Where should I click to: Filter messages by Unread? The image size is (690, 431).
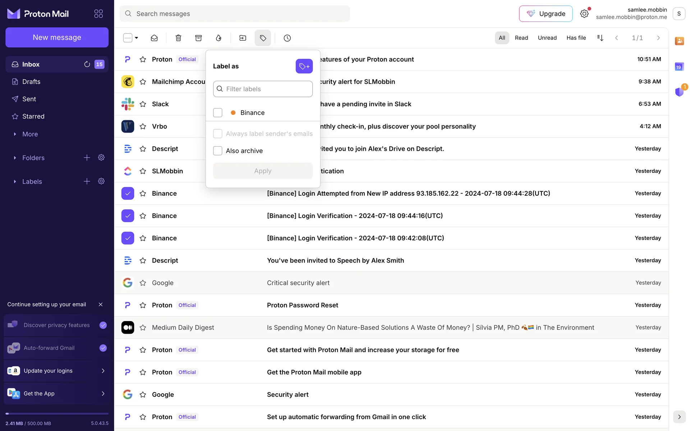coord(547,38)
